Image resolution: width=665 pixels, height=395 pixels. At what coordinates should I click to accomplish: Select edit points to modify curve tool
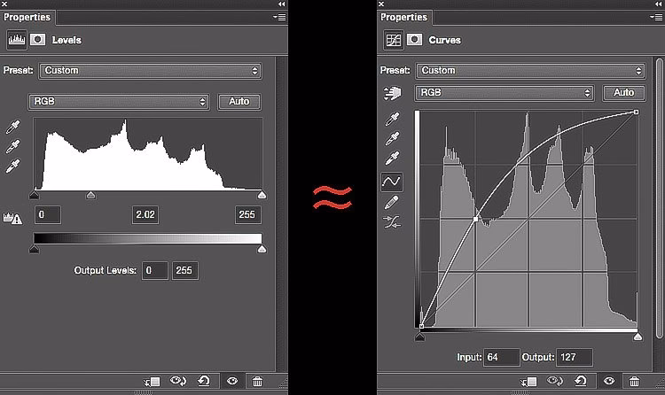391,182
